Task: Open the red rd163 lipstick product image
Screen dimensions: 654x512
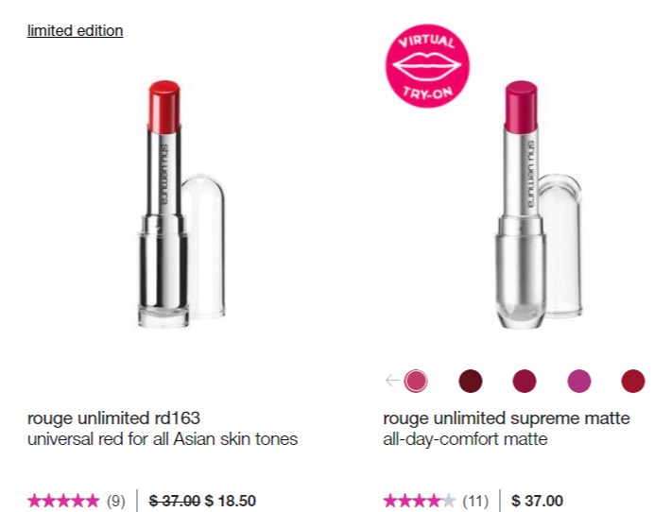Action: point(181,204)
